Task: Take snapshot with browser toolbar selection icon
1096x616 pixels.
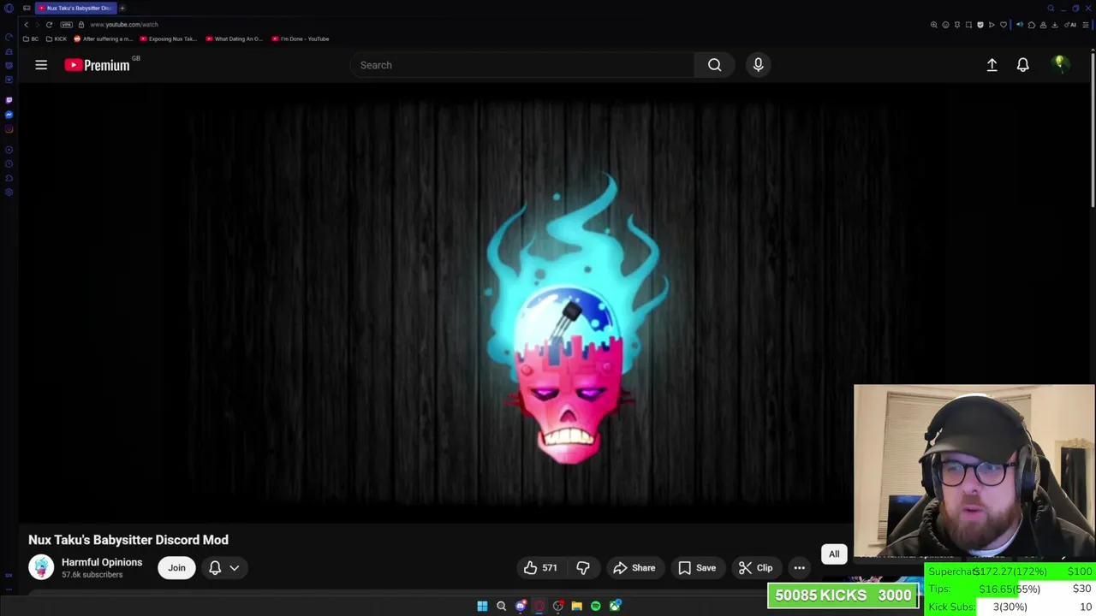Action: tap(968, 25)
